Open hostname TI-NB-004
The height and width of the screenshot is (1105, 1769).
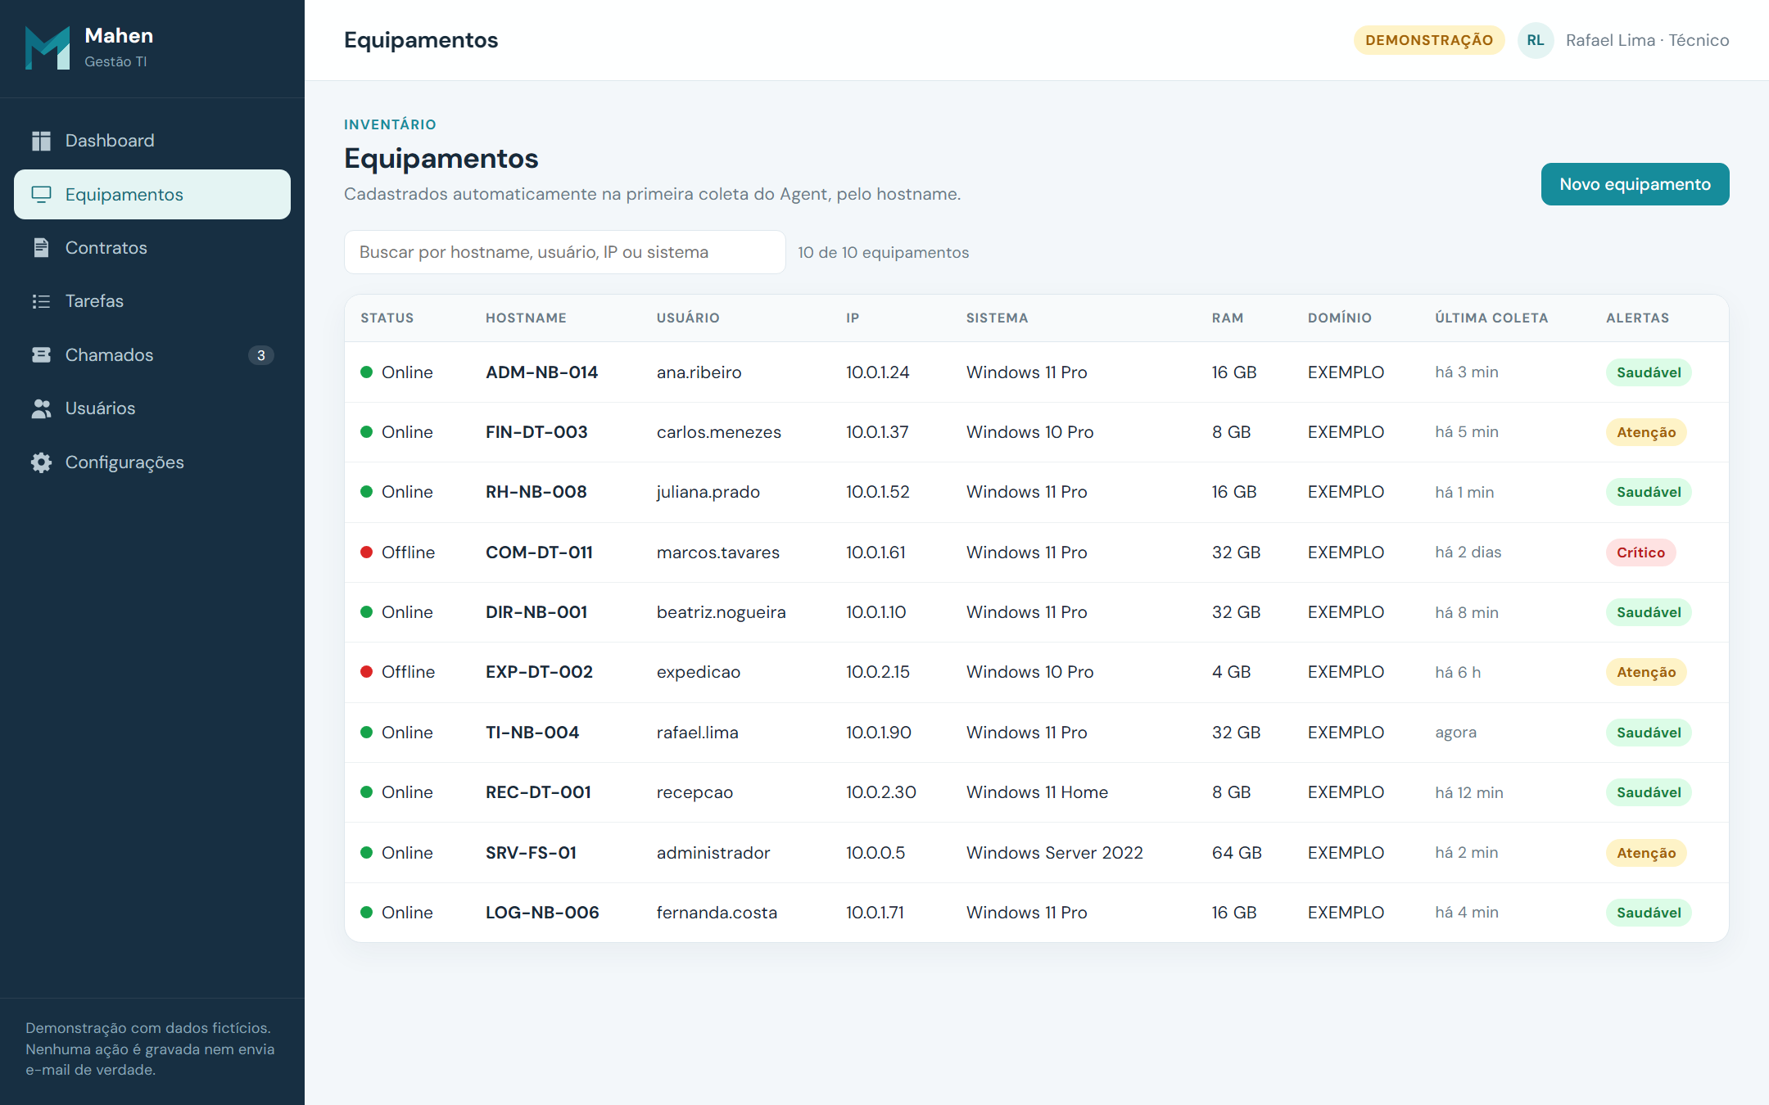(x=532, y=733)
